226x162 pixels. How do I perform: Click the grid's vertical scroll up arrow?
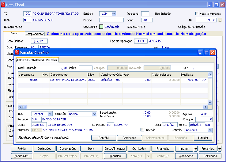210,74
